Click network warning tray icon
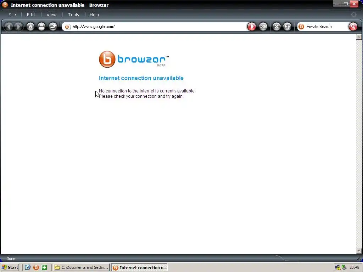This screenshot has width=363, height=272. click(338, 268)
